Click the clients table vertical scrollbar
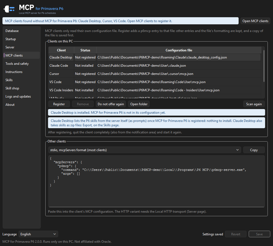 [264, 66]
